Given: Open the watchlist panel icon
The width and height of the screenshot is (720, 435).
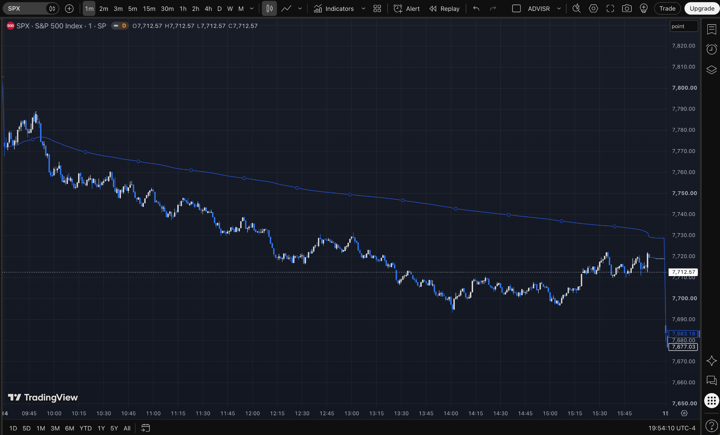Looking at the screenshot, I should pos(712,29).
